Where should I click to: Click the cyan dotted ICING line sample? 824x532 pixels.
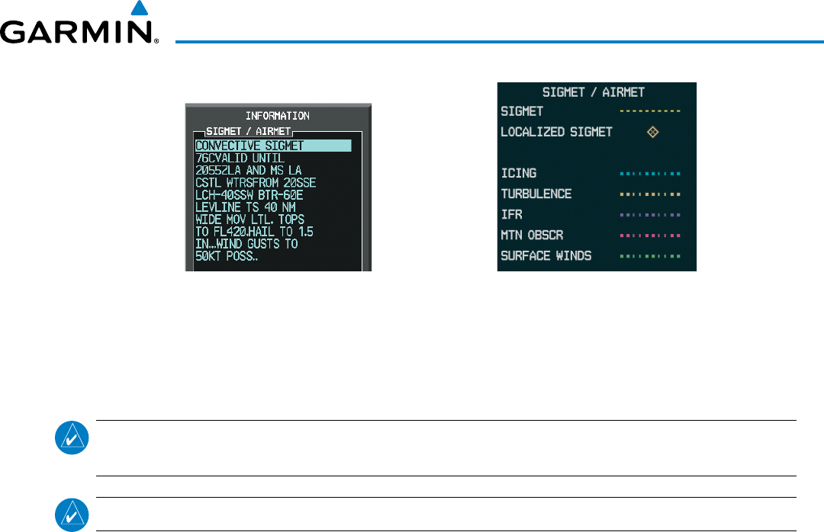(x=650, y=173)
